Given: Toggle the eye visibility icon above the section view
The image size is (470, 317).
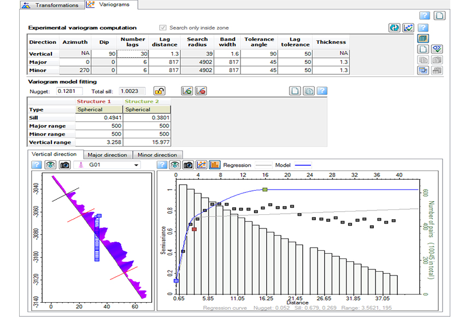Looking at the screenshot, I should pyautogui.click(x=50, y=165).
